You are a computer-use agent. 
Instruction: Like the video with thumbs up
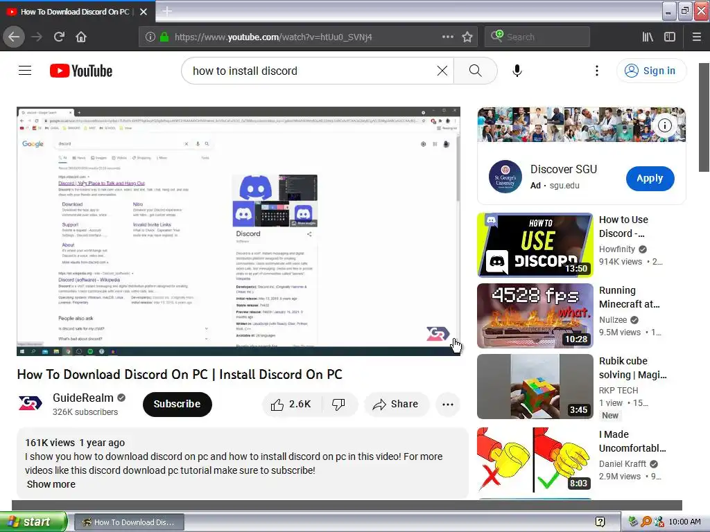point(292,405)
